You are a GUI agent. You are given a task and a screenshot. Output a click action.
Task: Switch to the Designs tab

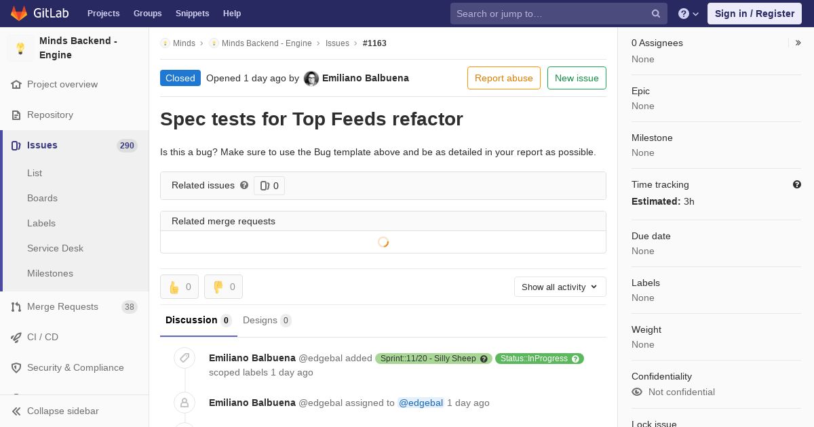267,320
